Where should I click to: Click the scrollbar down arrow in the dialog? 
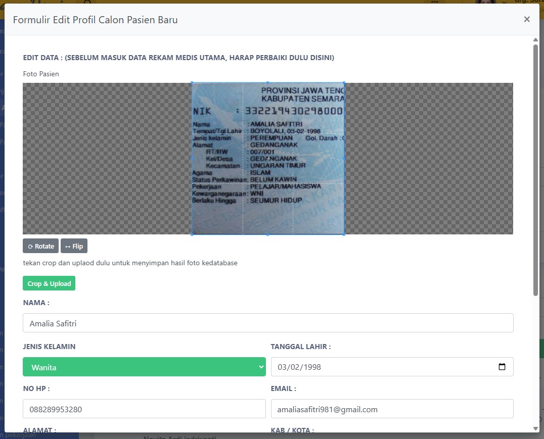click(535, 428)
